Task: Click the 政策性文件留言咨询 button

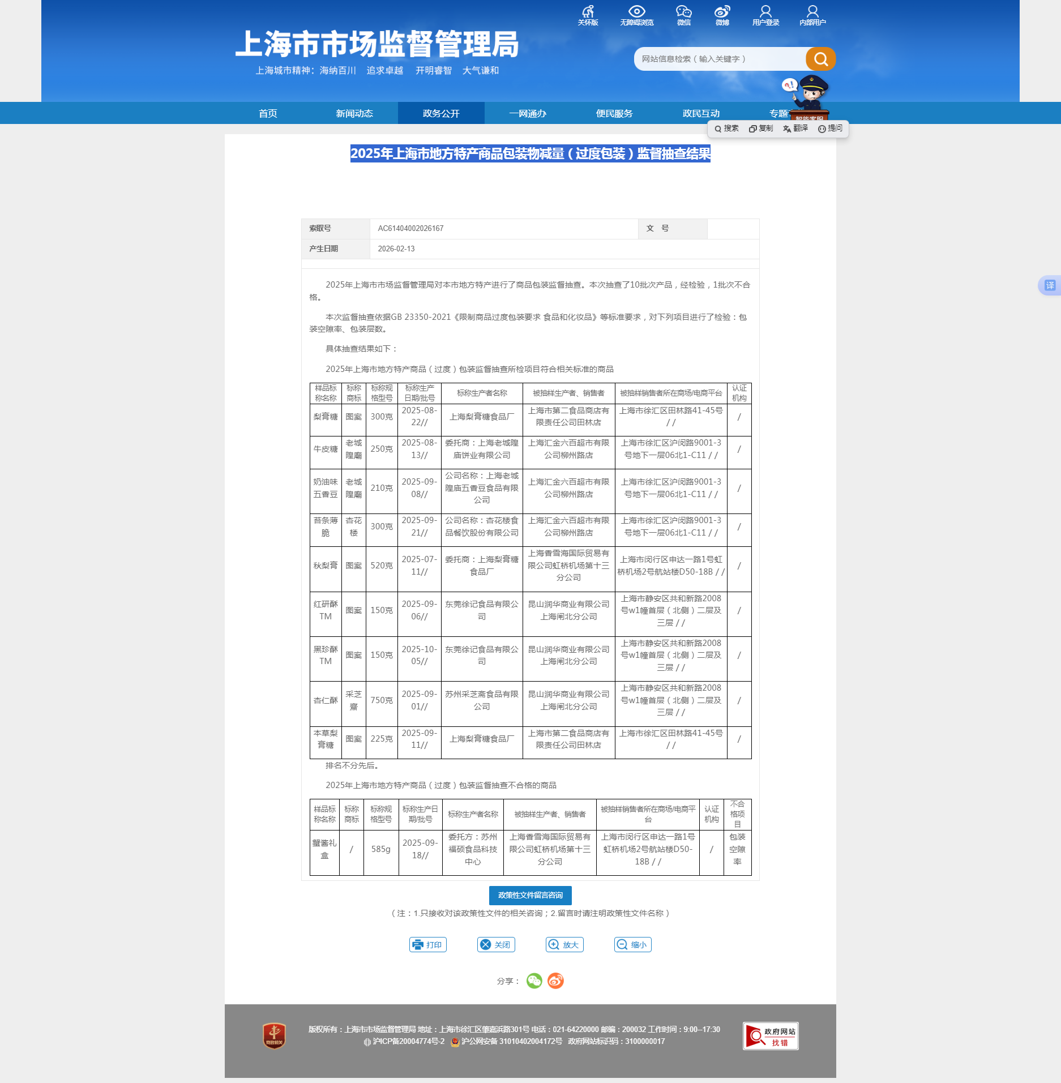Action: point(530,895)
